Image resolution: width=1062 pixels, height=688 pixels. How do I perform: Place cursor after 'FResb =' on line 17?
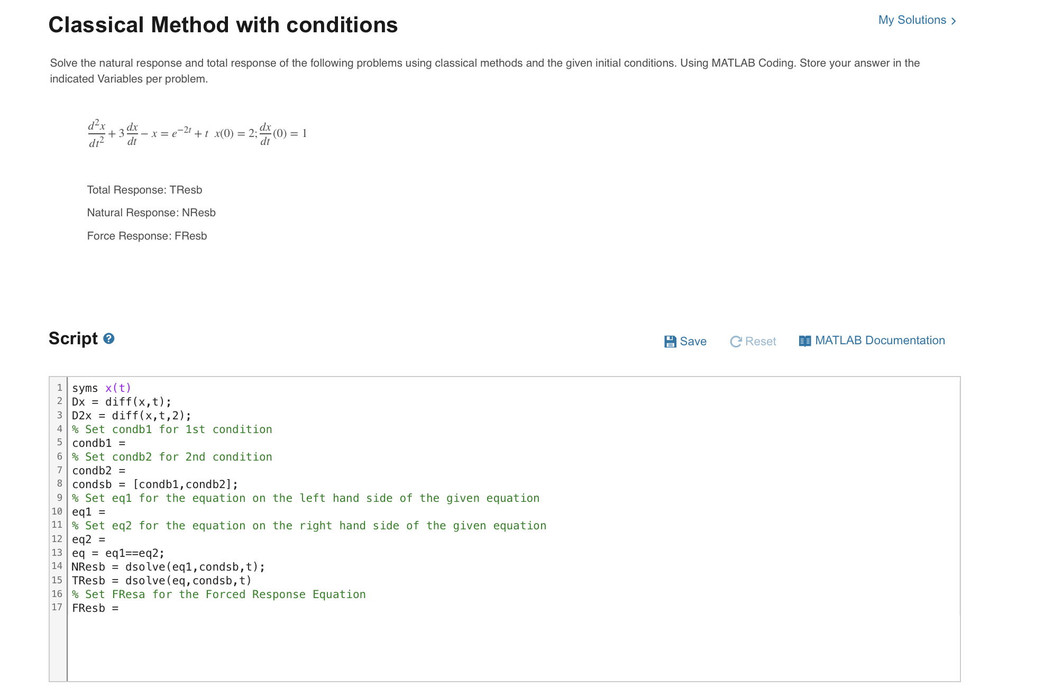tap(122, 608)
